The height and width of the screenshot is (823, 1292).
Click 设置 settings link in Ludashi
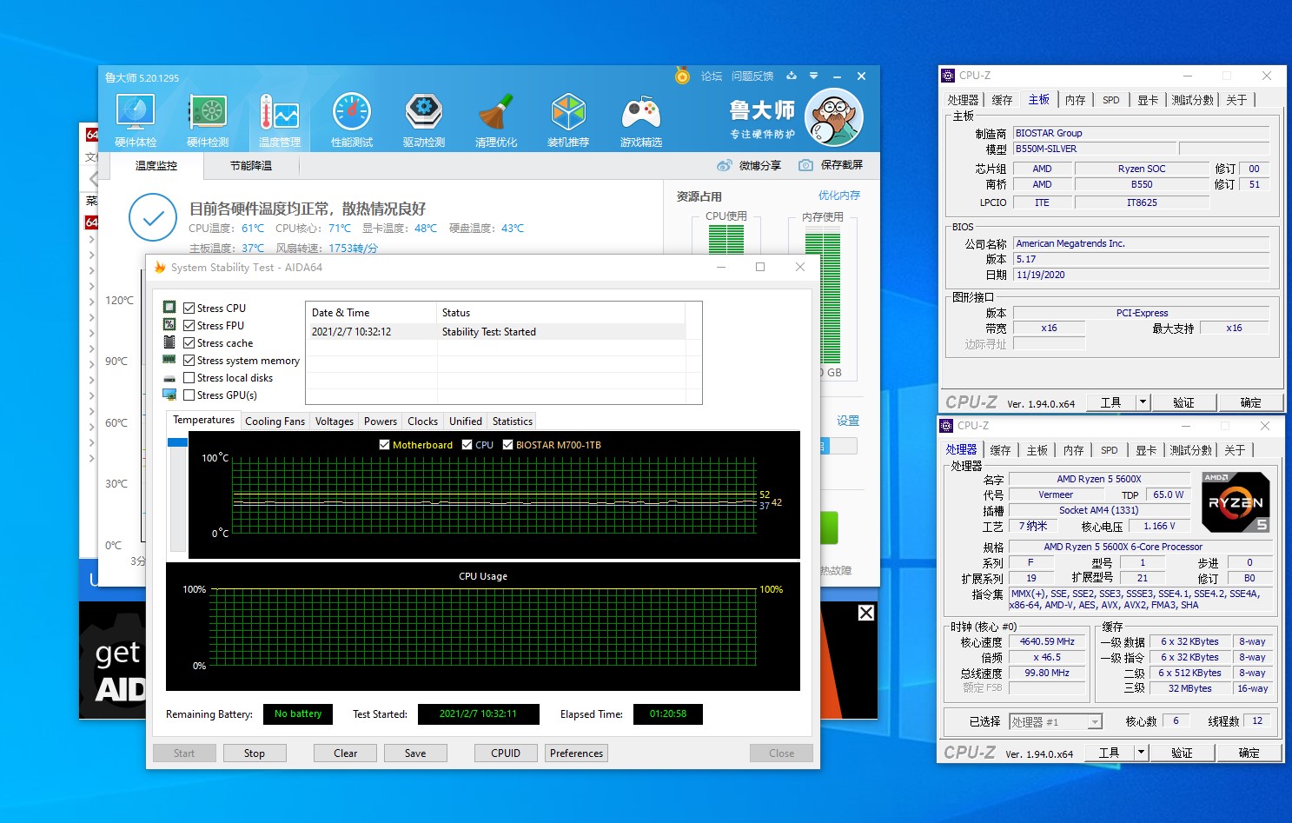[x=848, y=421]
